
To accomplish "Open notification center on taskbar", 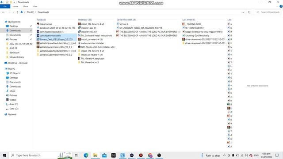I will pos(277,155).
